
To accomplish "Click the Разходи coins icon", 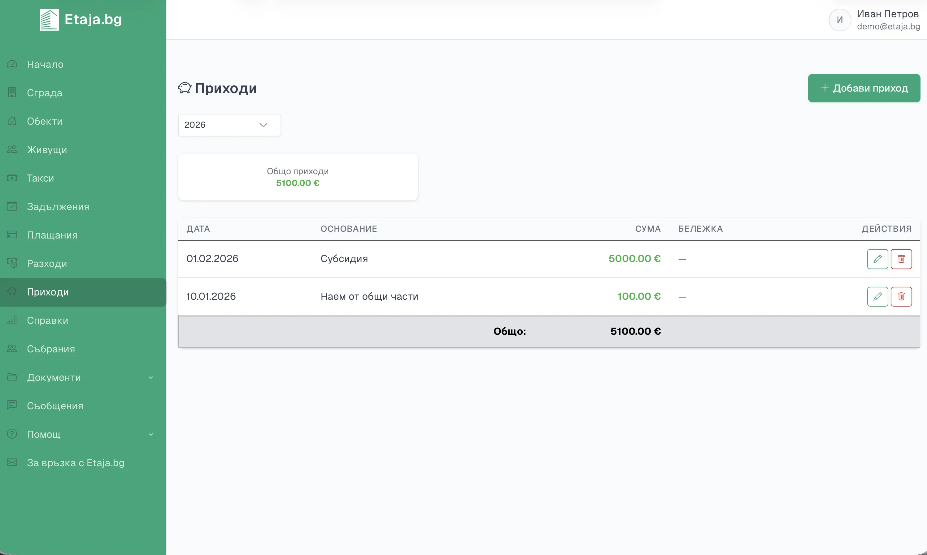I will [x=12, y=263].
